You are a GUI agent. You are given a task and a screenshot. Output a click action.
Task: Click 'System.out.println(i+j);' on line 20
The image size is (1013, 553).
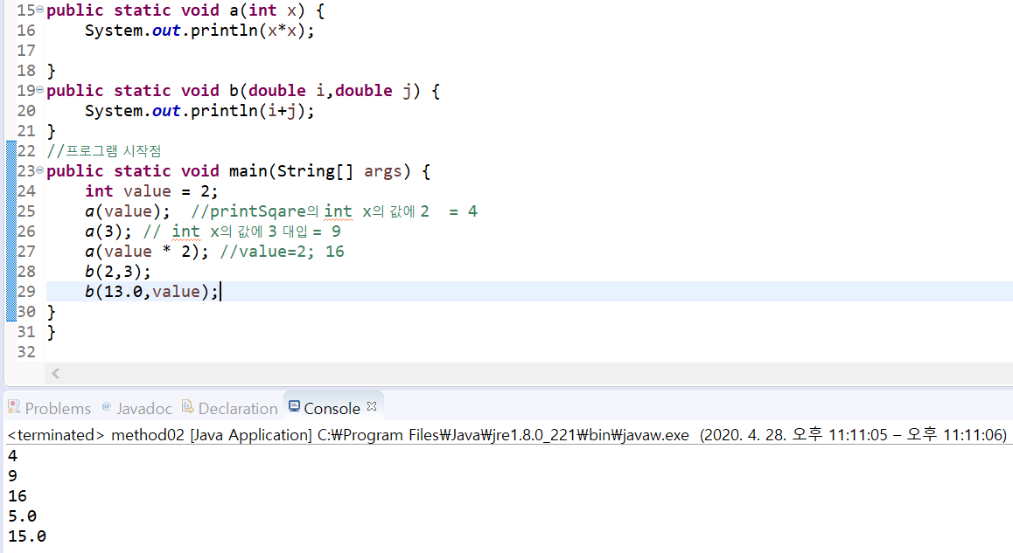pos(199,110)
